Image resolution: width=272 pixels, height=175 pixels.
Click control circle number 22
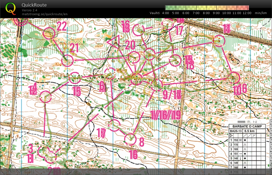[49, 33]
